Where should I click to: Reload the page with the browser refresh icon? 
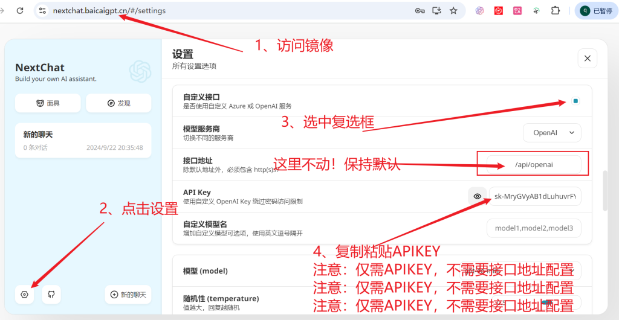coord(20,11)
